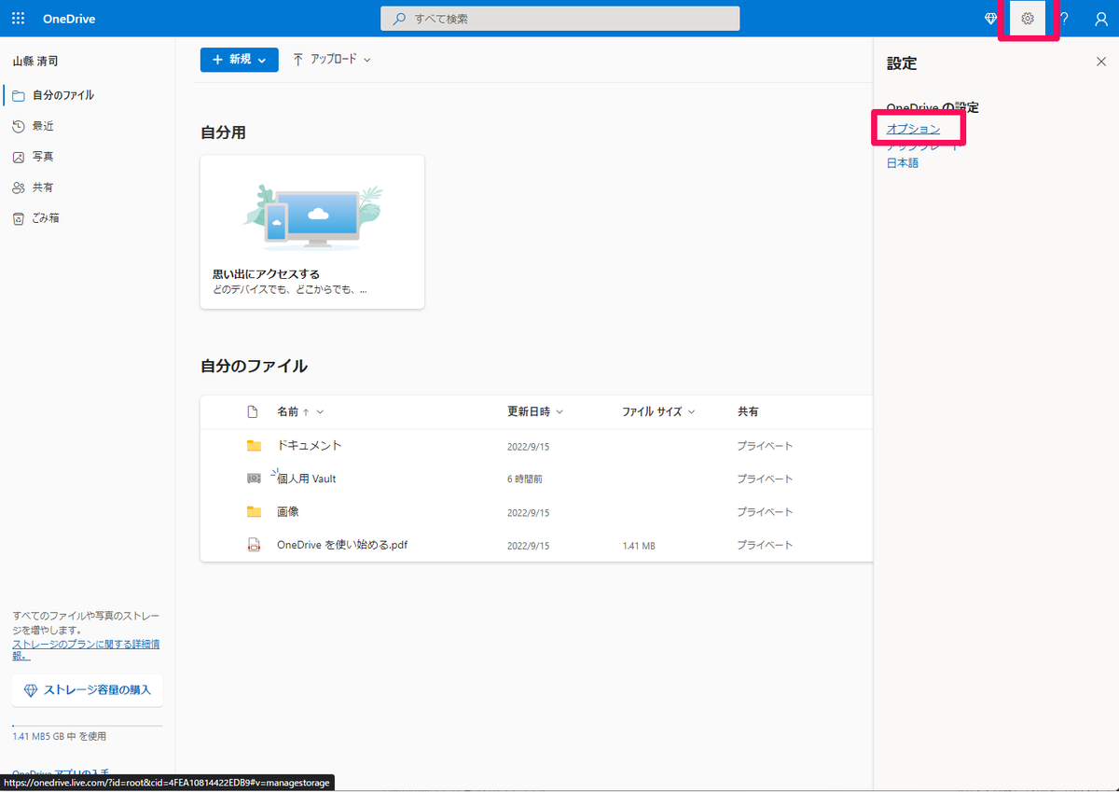Open the app launcher grid icon
1119x792 pixels.
[19, 19]
